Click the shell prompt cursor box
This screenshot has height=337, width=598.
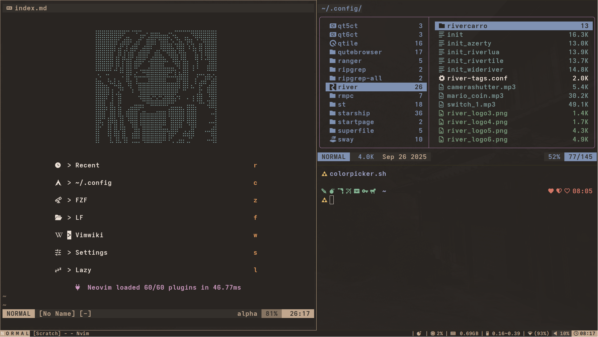(332, 200)
